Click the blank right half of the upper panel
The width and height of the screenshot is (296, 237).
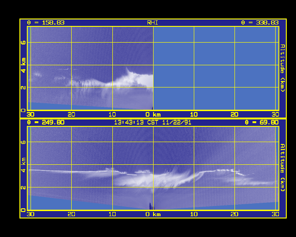(216, 68)
